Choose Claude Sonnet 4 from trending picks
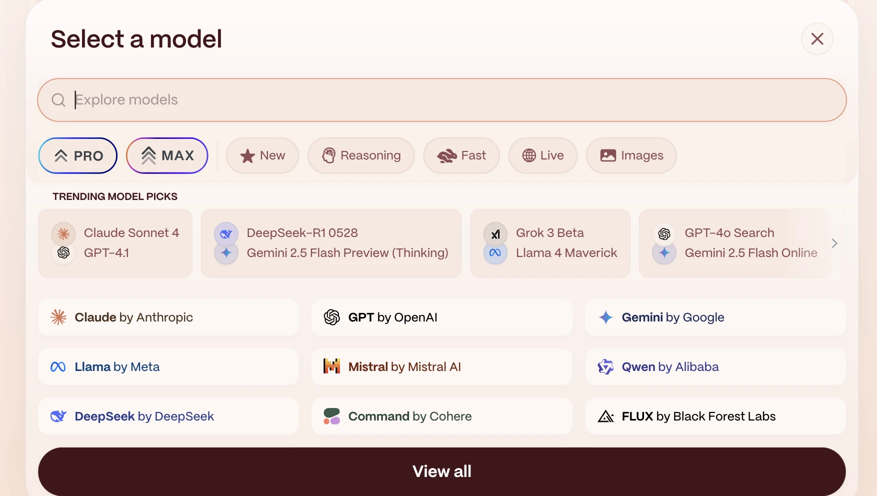 131,233
